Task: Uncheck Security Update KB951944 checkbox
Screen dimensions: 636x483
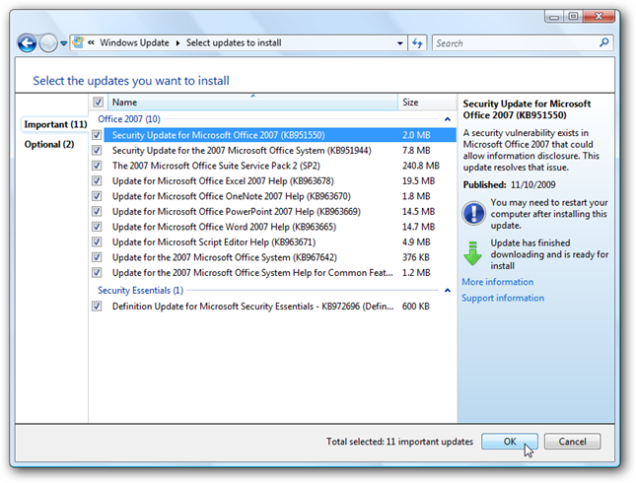Action: (97, 150)
